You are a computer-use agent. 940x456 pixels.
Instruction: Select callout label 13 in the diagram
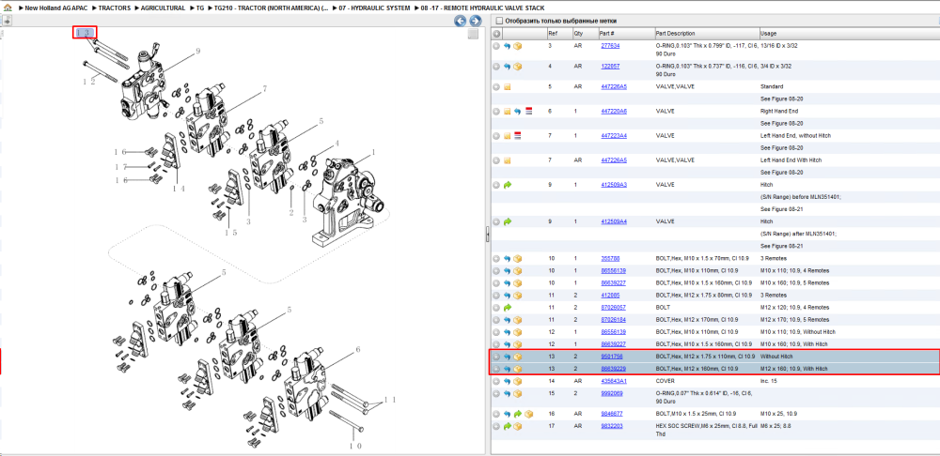(85, 32)
